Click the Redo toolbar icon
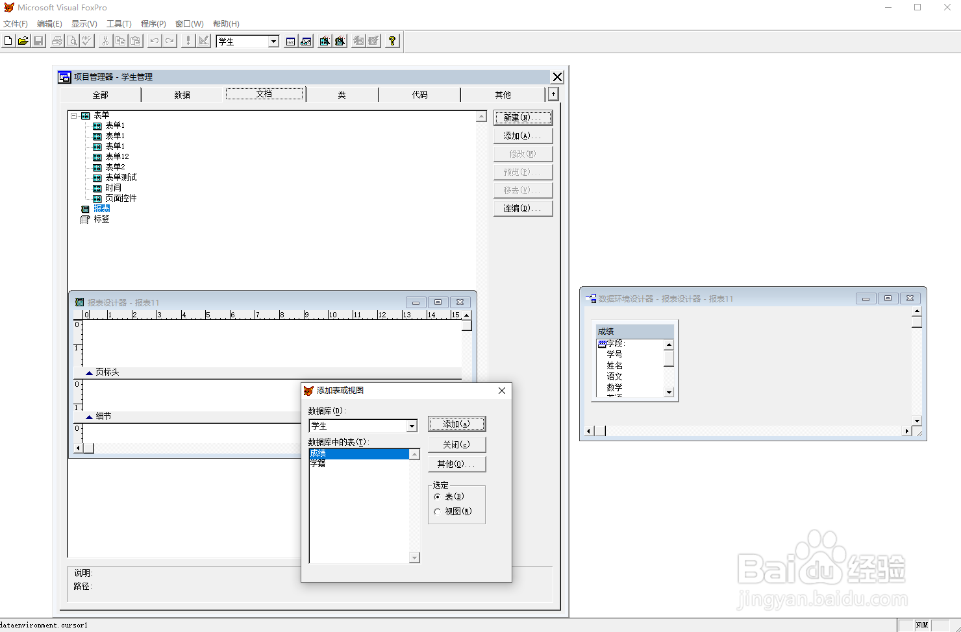Screen dimensions: 961x632 click(169, 41)
